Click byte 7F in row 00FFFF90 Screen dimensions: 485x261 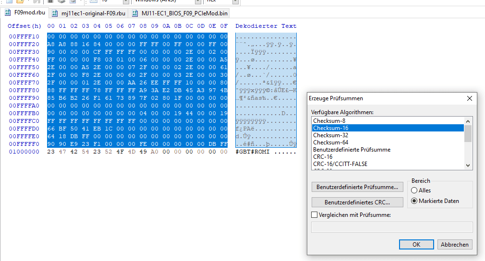[143, 98]
